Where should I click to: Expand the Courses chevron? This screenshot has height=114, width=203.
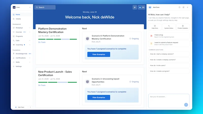tap(30, 32)
